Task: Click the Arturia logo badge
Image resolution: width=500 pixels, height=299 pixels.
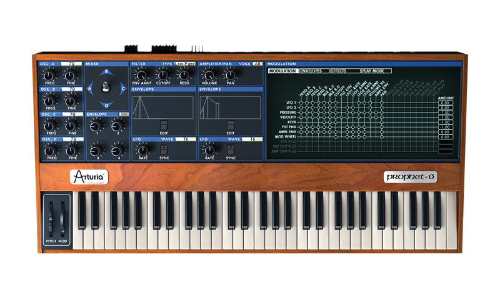Action: [x=89, y=177]
